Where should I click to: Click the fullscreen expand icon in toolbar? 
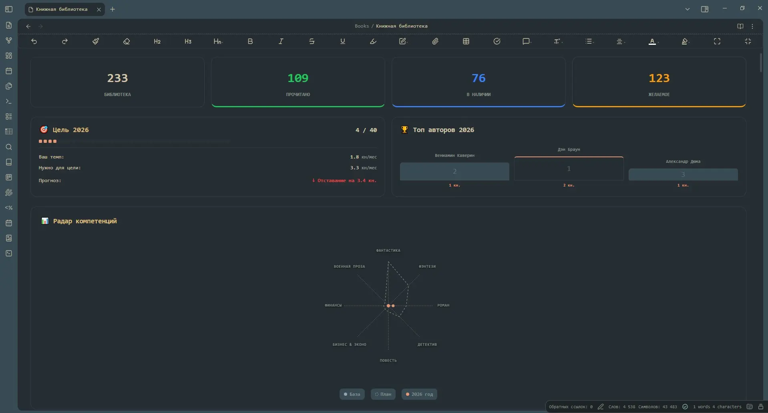click(717, 41)
